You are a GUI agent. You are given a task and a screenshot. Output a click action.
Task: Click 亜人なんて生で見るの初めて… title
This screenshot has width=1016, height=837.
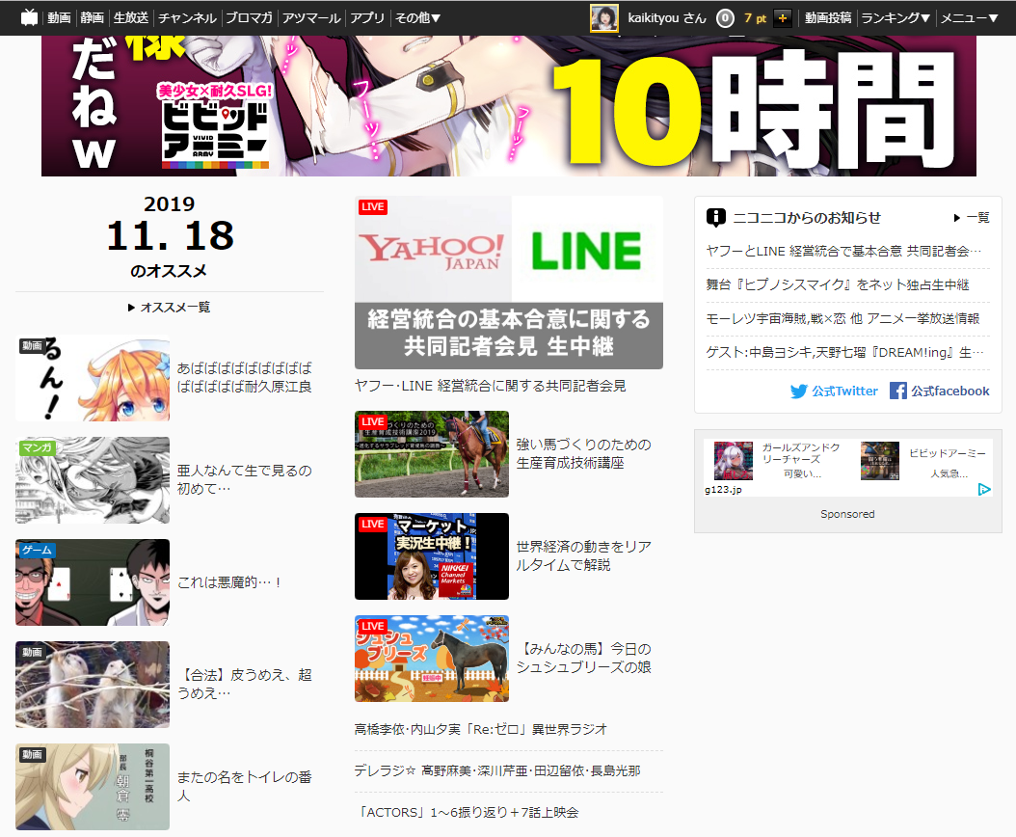click(x=244, y=479)
